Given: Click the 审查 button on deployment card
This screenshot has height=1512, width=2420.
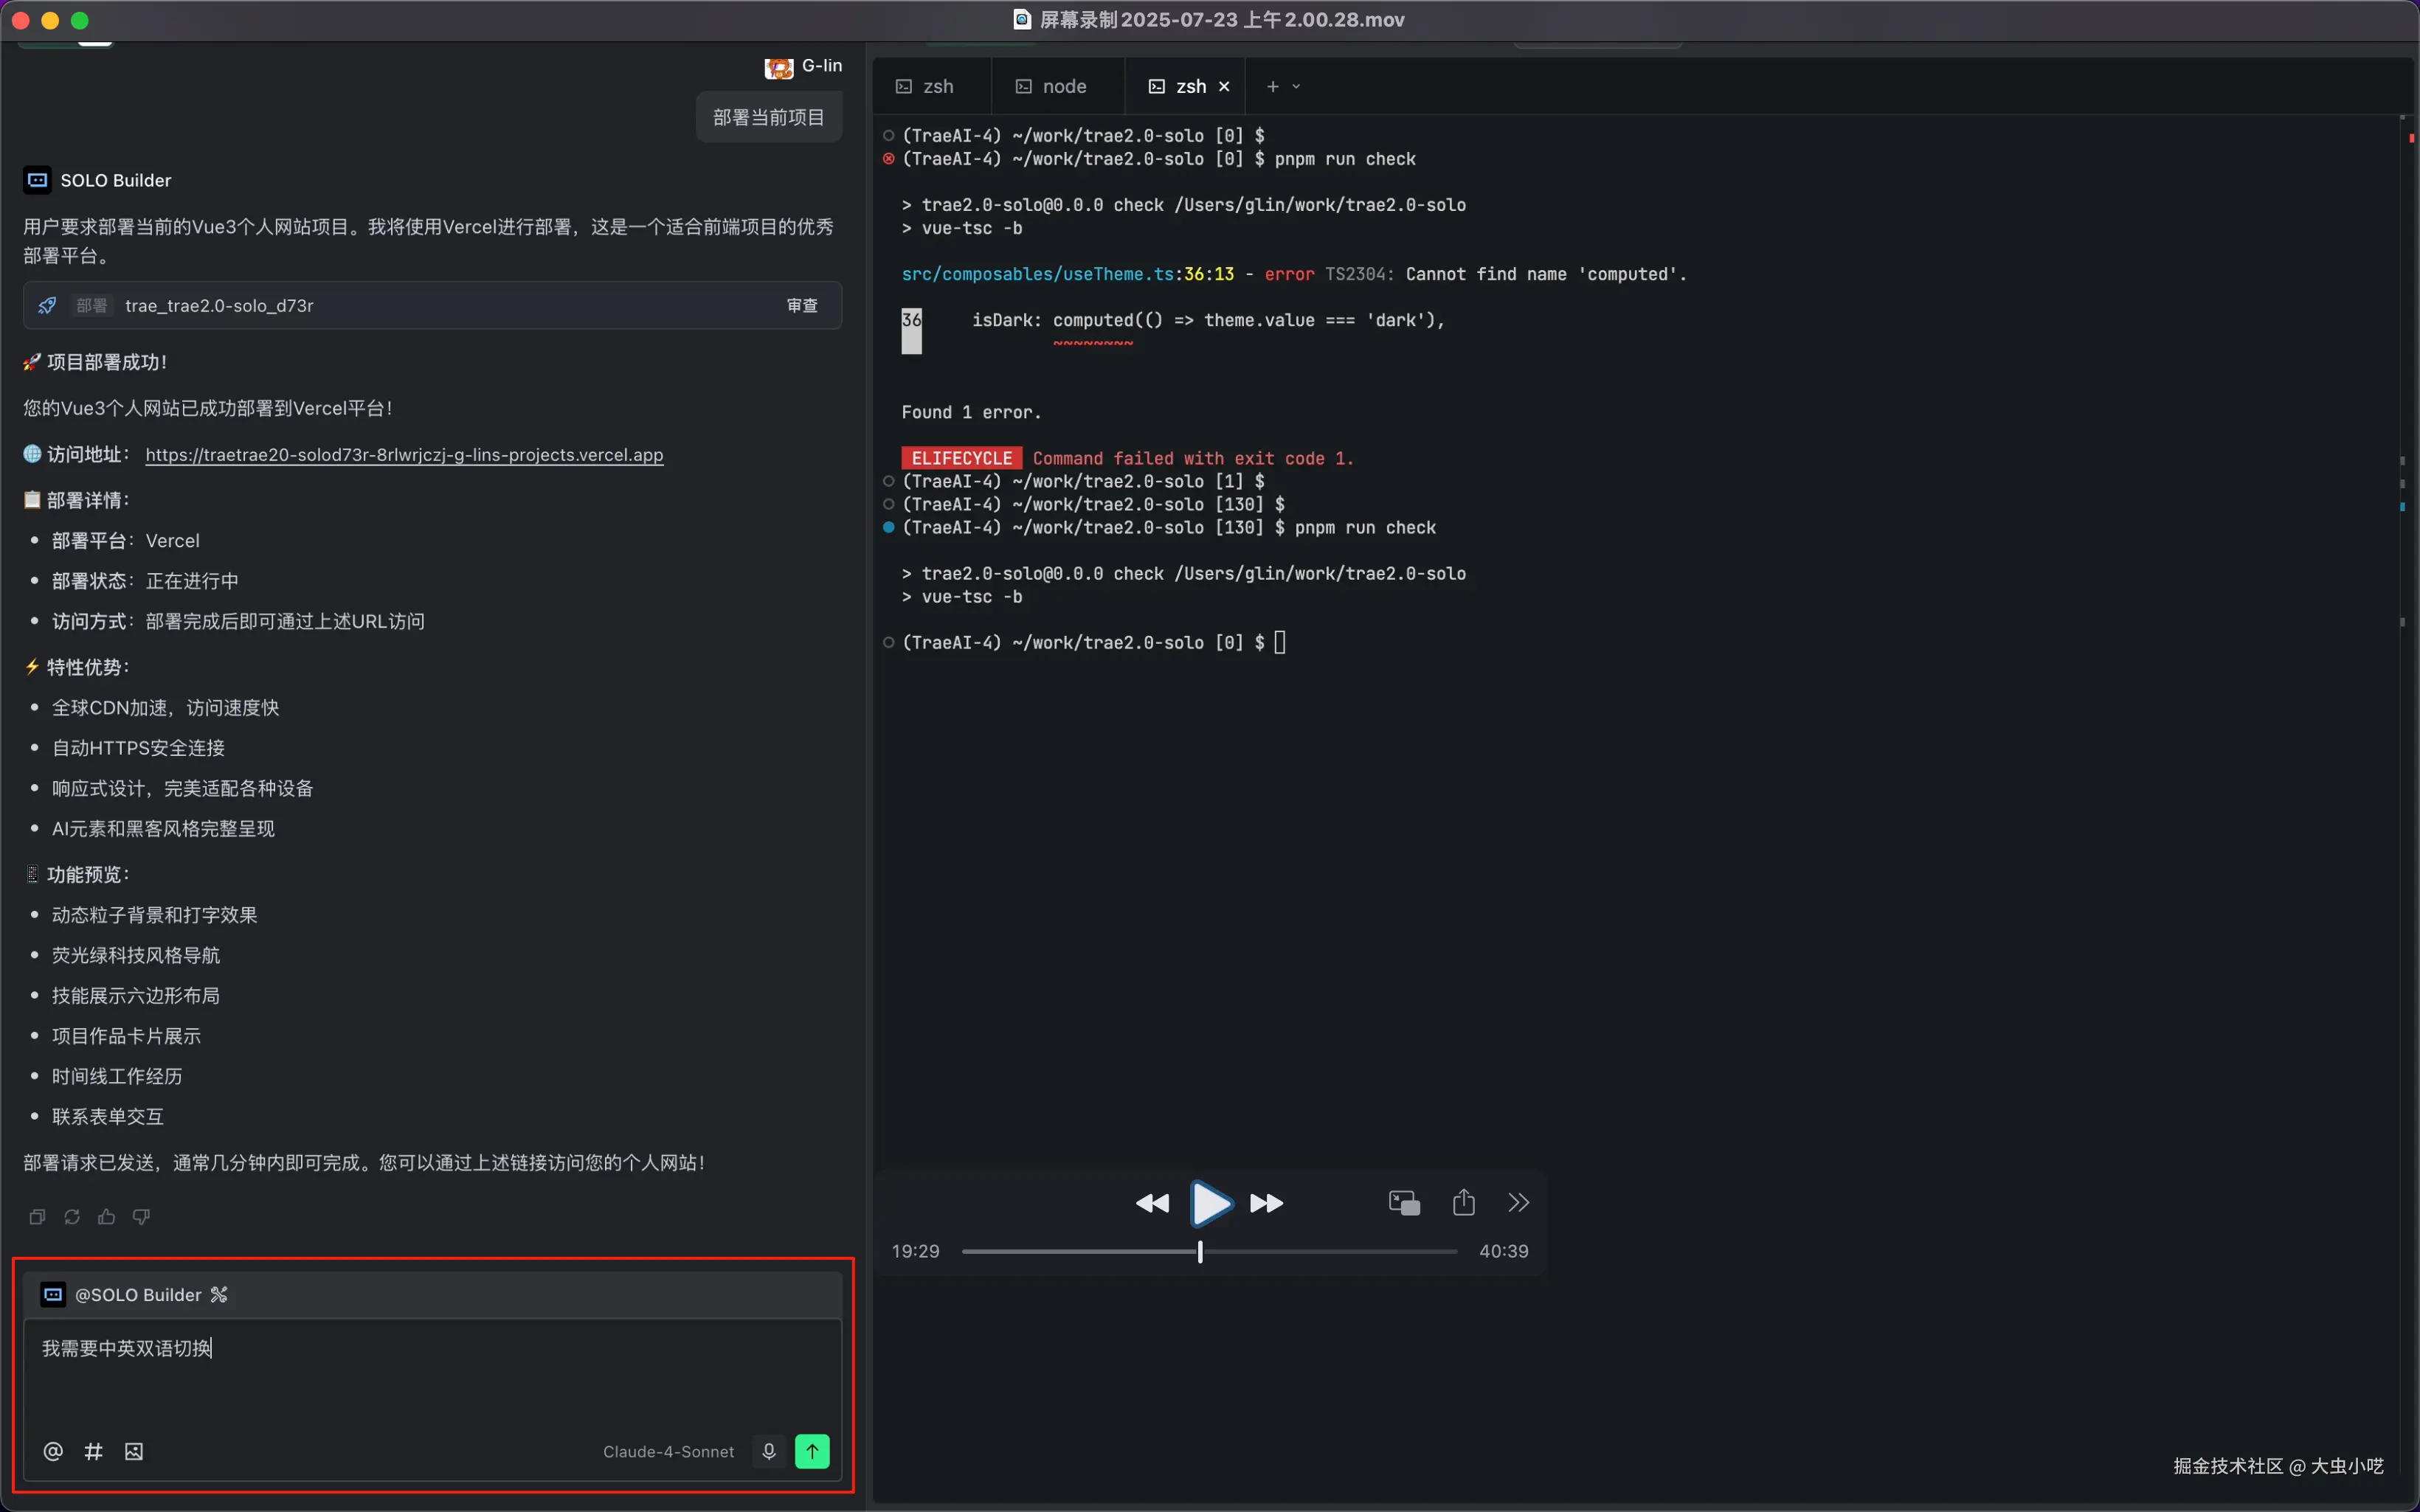Looking at the screenshot, I should (x=802, y=306).
